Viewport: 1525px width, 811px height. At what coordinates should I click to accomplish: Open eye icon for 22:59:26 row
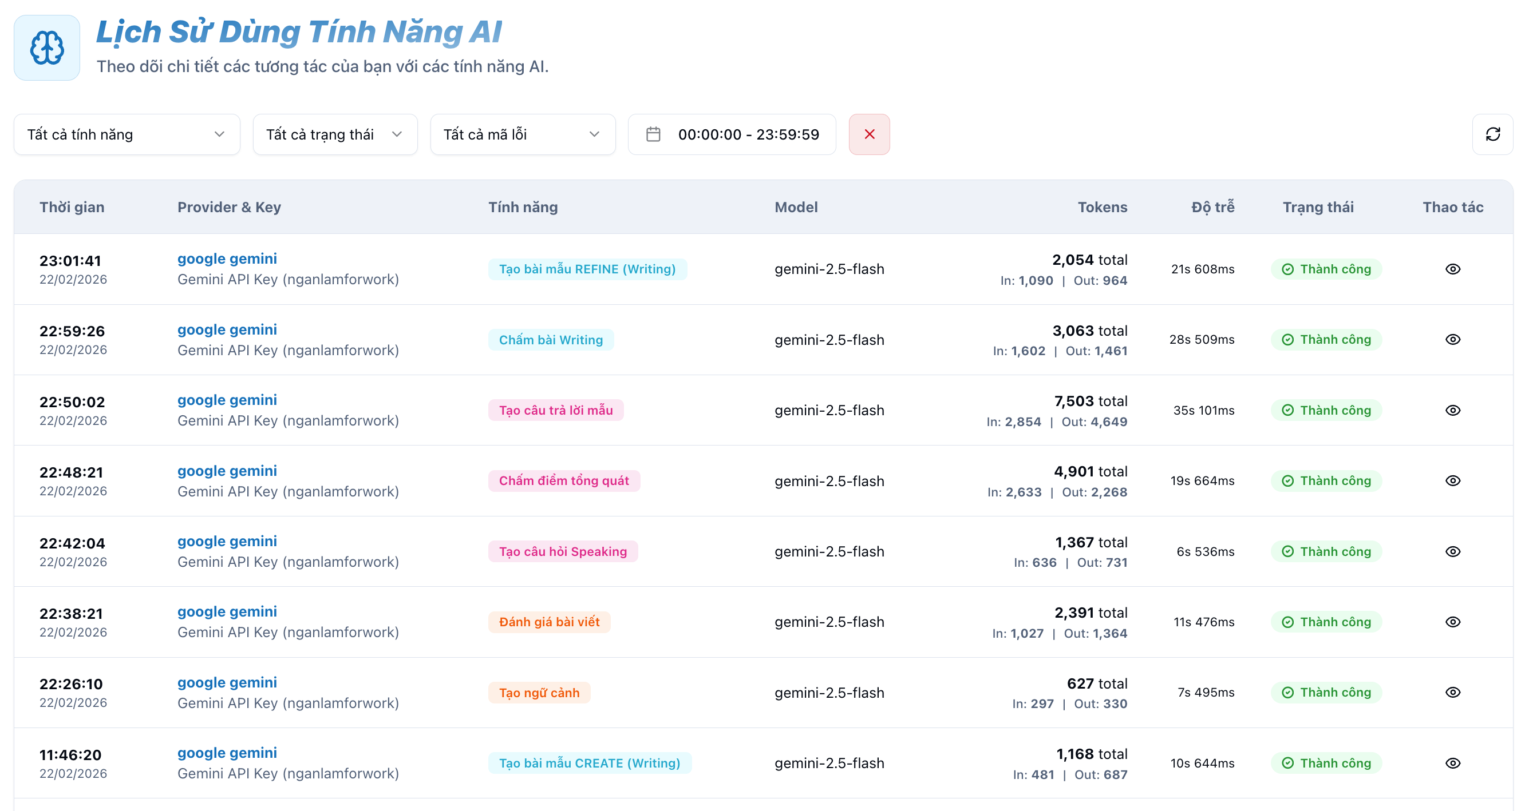click(1452, 340)
